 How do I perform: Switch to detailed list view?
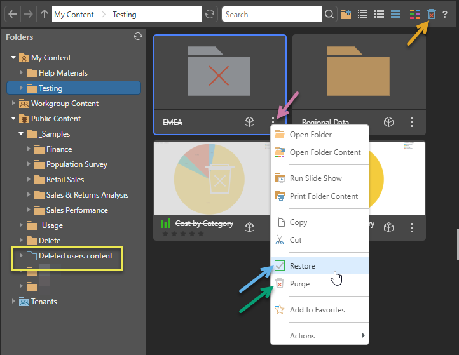pyautogui.click(x=379, y=14)
